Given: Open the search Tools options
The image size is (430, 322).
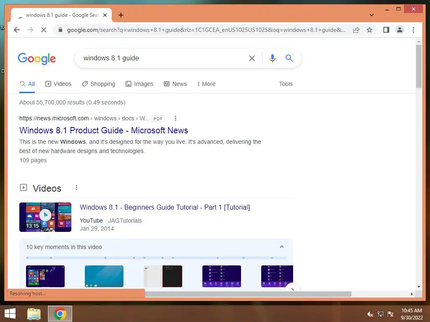Looking at the screenshot, I should tap(286, 84).
